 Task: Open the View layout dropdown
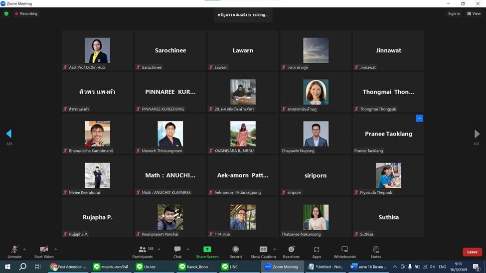[474, 13]
